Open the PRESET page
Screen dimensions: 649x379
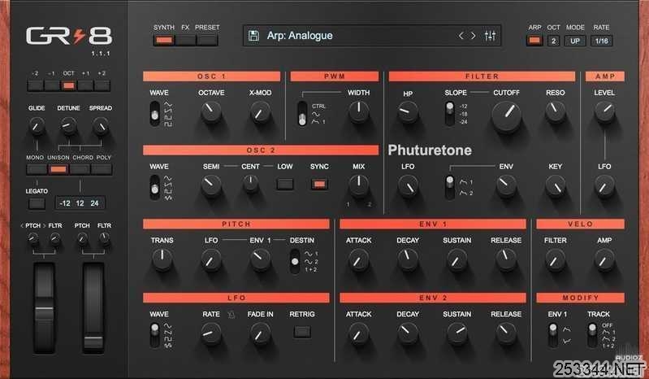click(x=207, y=40)
